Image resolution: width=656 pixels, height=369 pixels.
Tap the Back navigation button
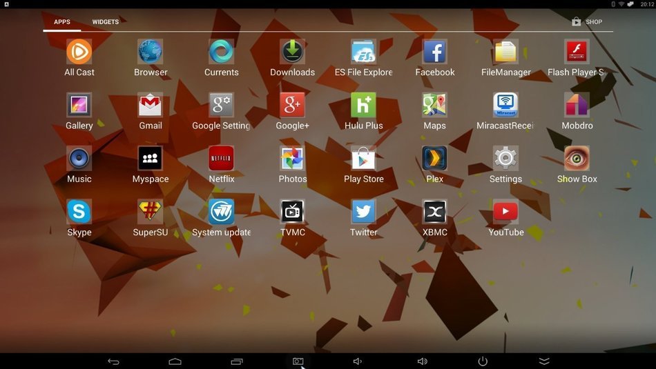113,361
